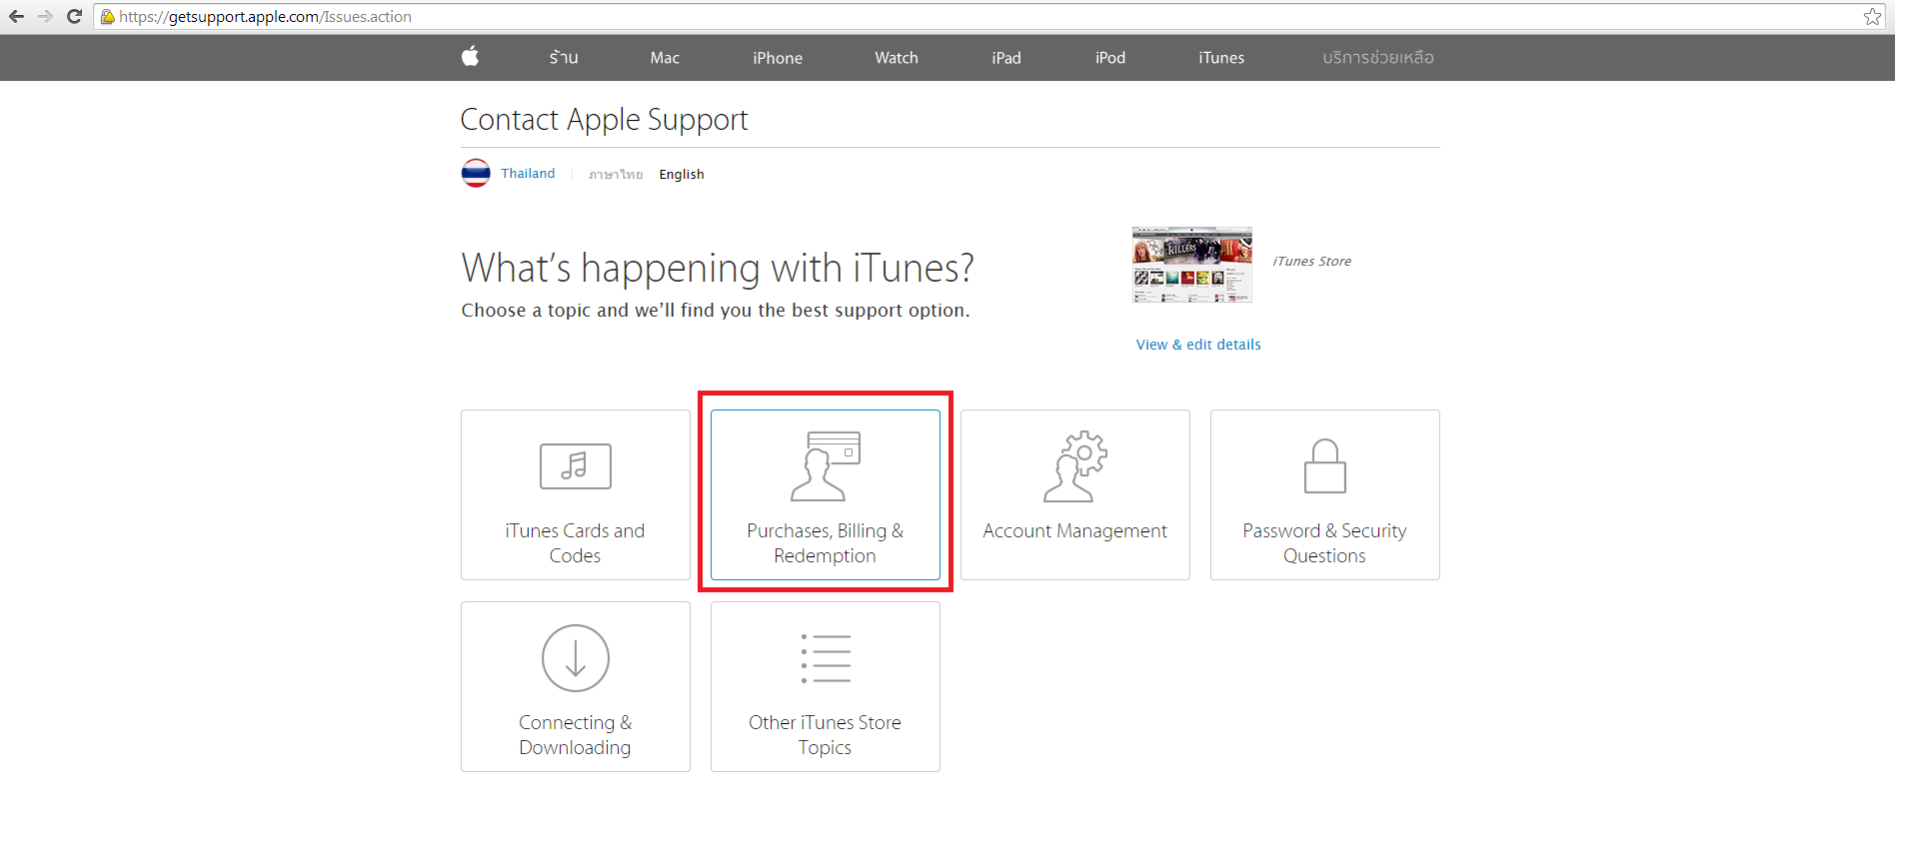Click the iTunes Store product label
The height and width of the screenshot is (849, 1909).
pyautogui.click(x=1311, y=262)
